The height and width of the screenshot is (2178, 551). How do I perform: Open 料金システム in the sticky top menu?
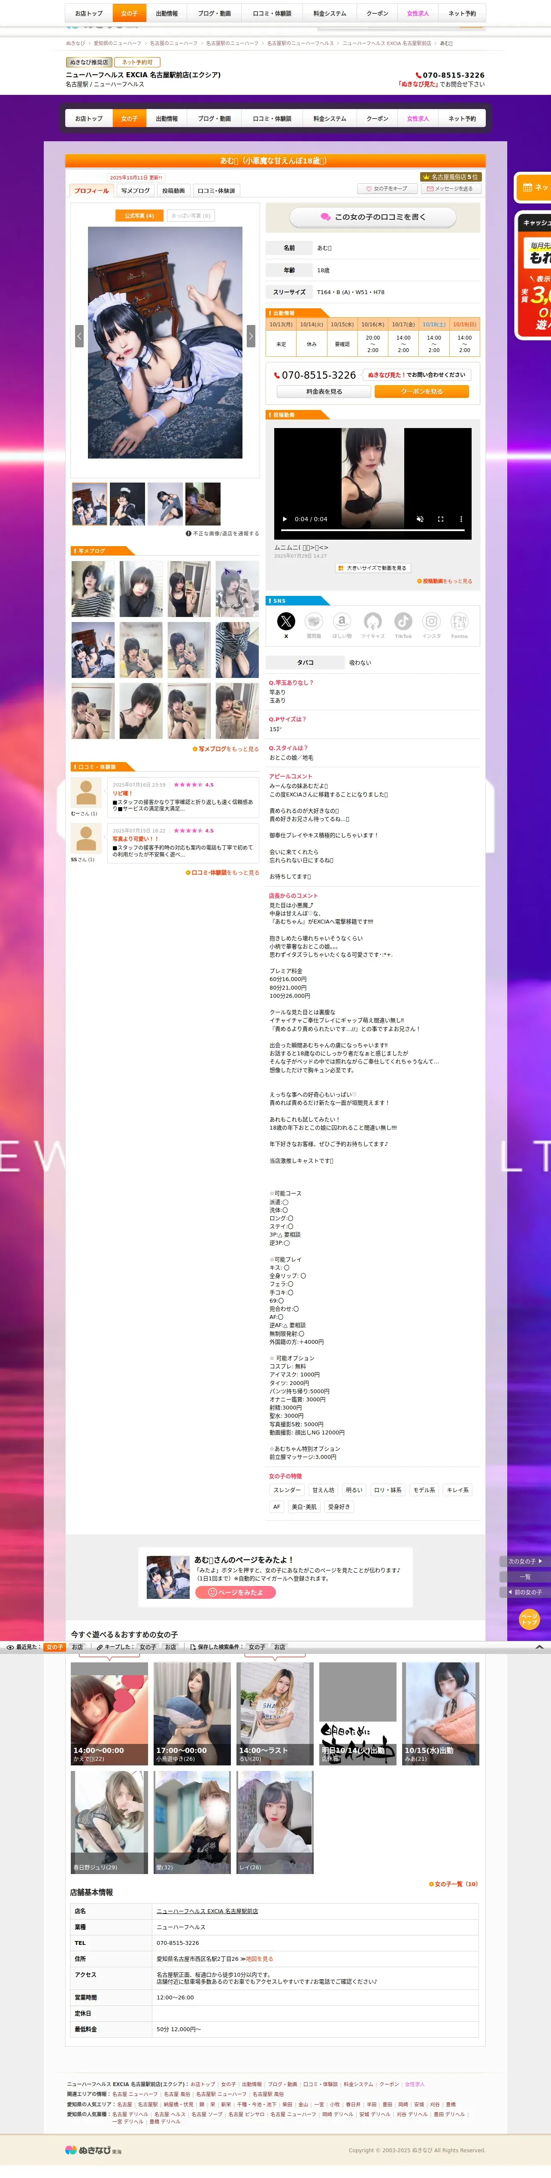click(330, 14)
